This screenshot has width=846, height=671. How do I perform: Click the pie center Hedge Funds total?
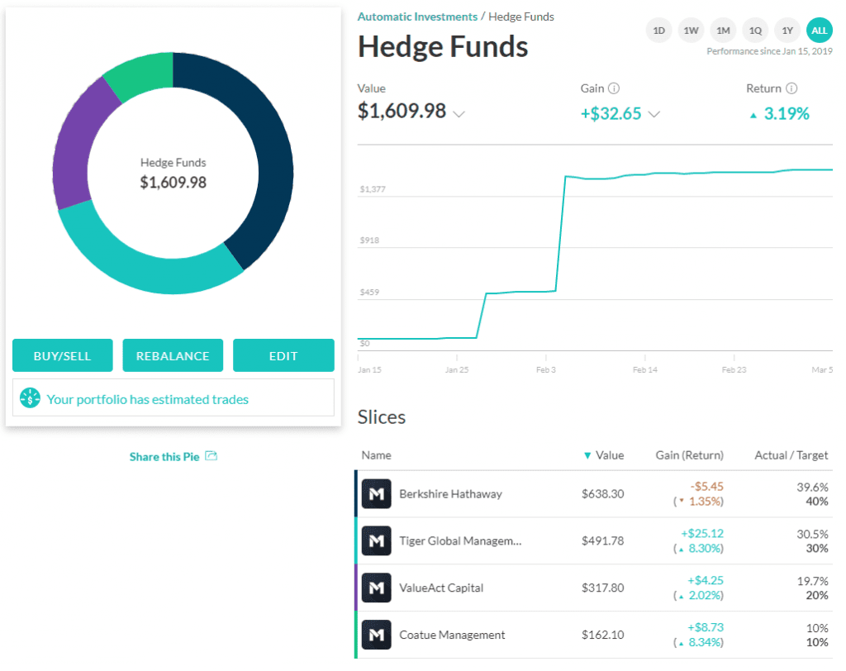(x=173, y=174)
